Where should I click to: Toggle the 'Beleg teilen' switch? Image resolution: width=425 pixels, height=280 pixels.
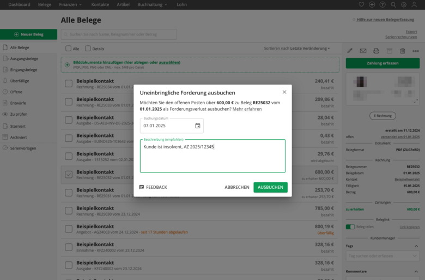350,227
